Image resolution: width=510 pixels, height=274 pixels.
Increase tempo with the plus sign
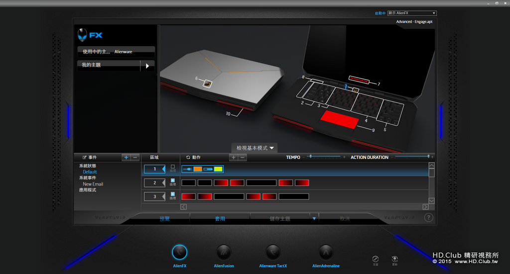[x=344, y=157]
